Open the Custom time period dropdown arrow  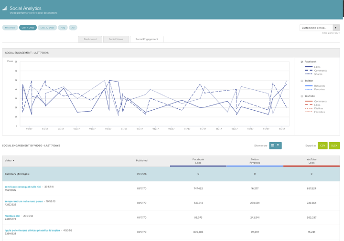336,28
